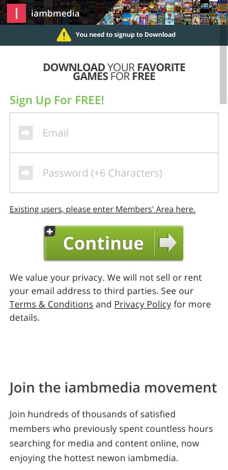Click the yellow warning triangle icon
Screen dimensions: 228x470
(x=64, y=35)
